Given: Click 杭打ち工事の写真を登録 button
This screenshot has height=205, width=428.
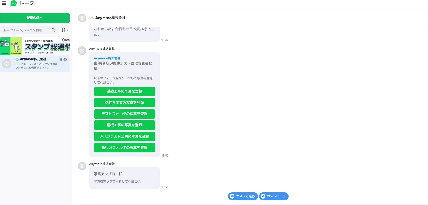Looking at the screenshot, I should click(x=125, y=103).
